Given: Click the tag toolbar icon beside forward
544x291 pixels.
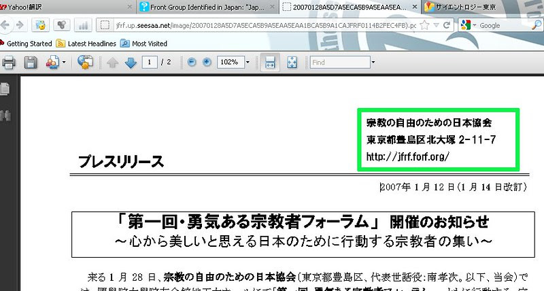Looking at the screenshot, I should click(x=40, y=25).
